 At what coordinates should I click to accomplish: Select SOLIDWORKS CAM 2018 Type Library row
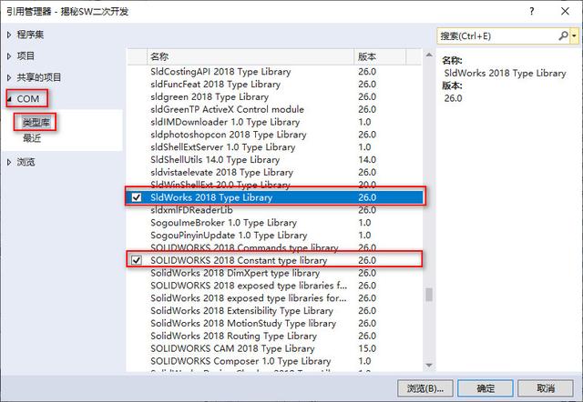(x=274, y=349)
